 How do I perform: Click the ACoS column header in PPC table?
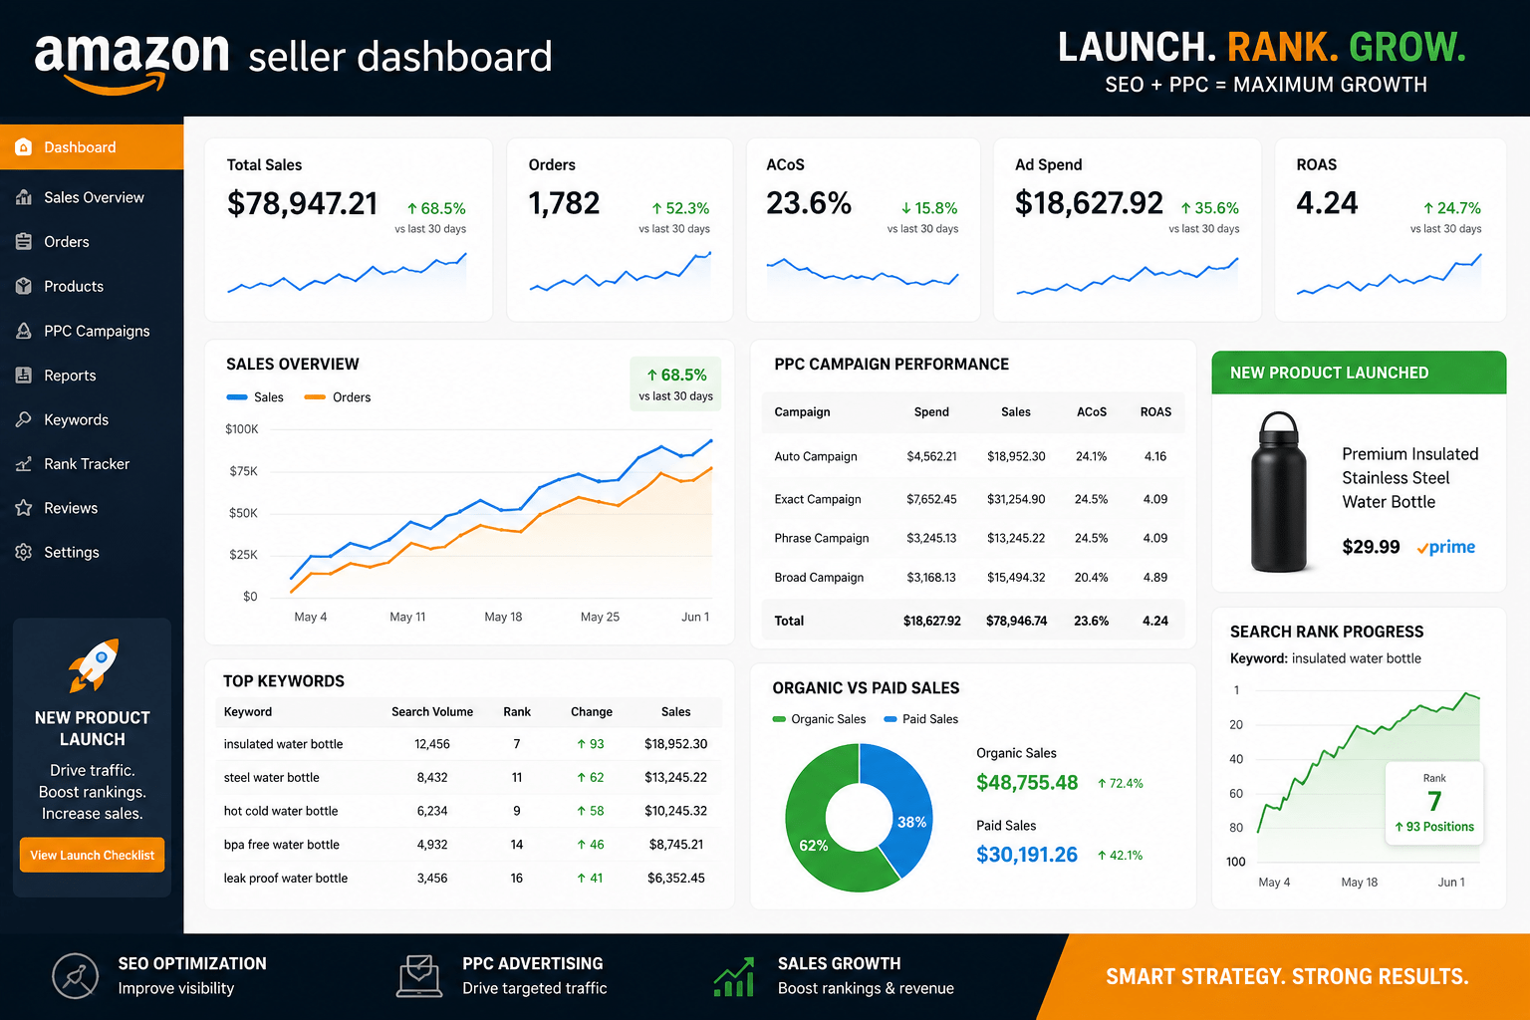[x=1092, y=412]
